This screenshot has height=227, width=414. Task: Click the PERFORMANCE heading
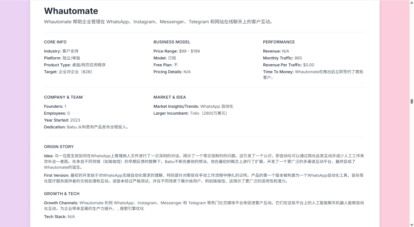pyautogui.click(x=279, y=42)
